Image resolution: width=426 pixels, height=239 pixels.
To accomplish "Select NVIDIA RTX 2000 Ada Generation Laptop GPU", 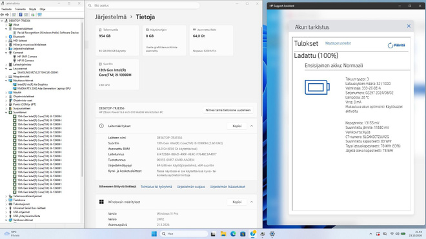I will 44,88.
